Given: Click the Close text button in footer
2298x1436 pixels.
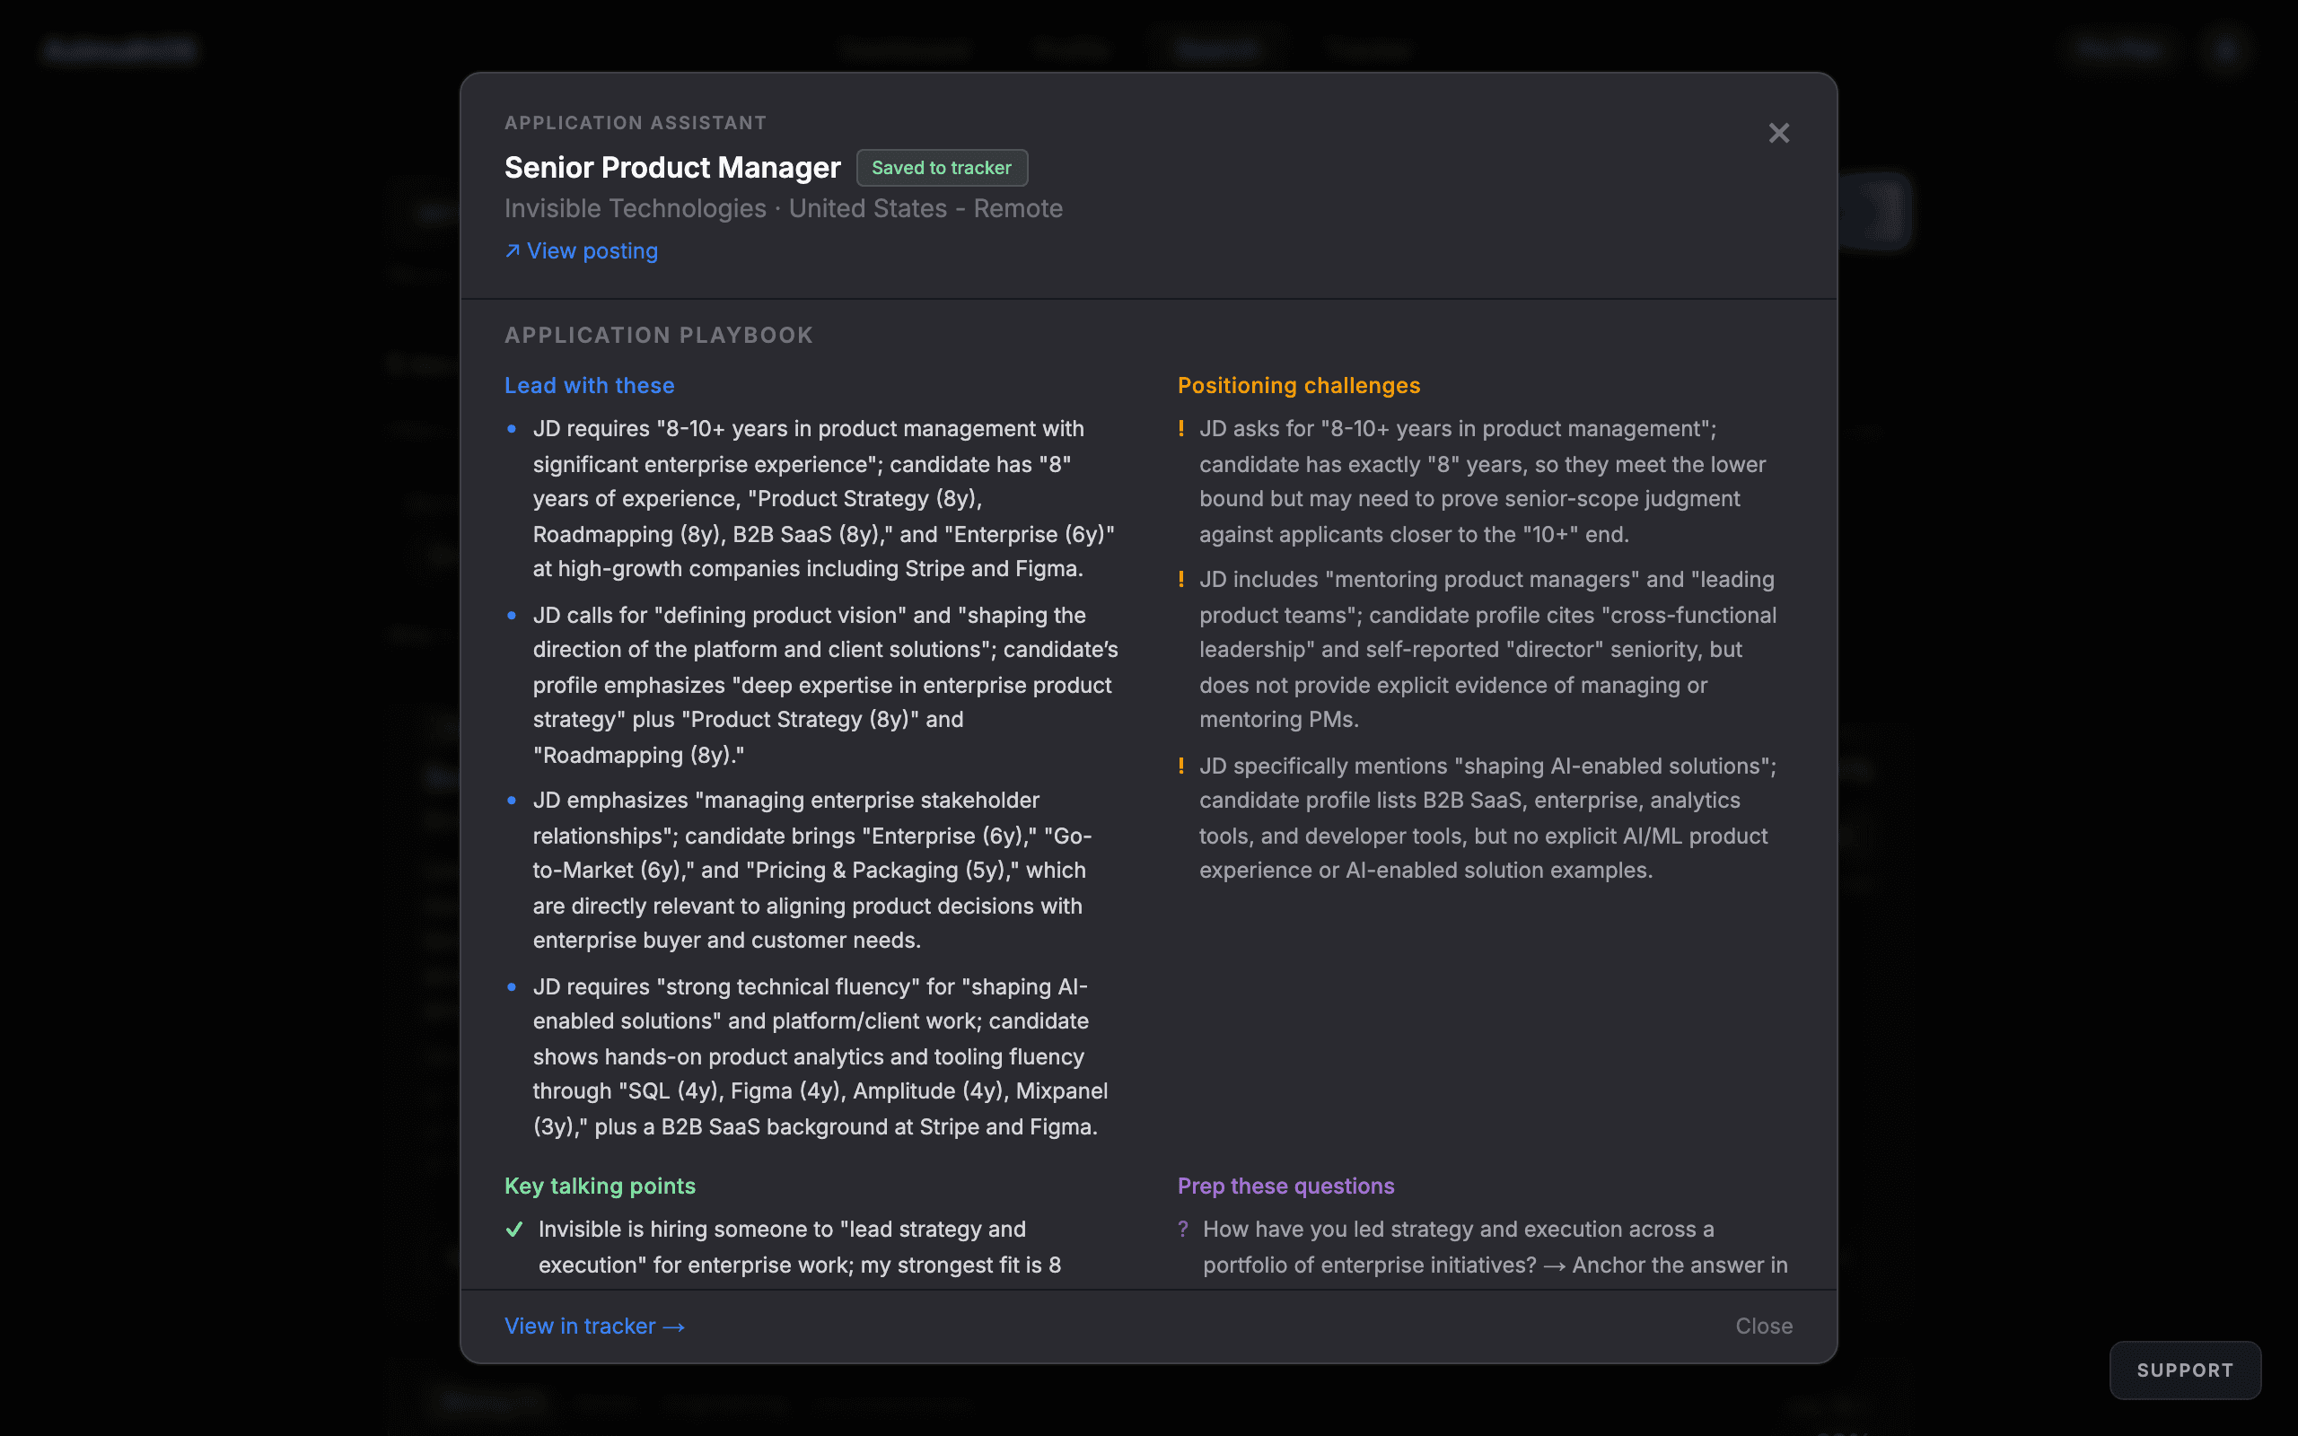Looking at the screenshot, I should pos(1764,1326).
